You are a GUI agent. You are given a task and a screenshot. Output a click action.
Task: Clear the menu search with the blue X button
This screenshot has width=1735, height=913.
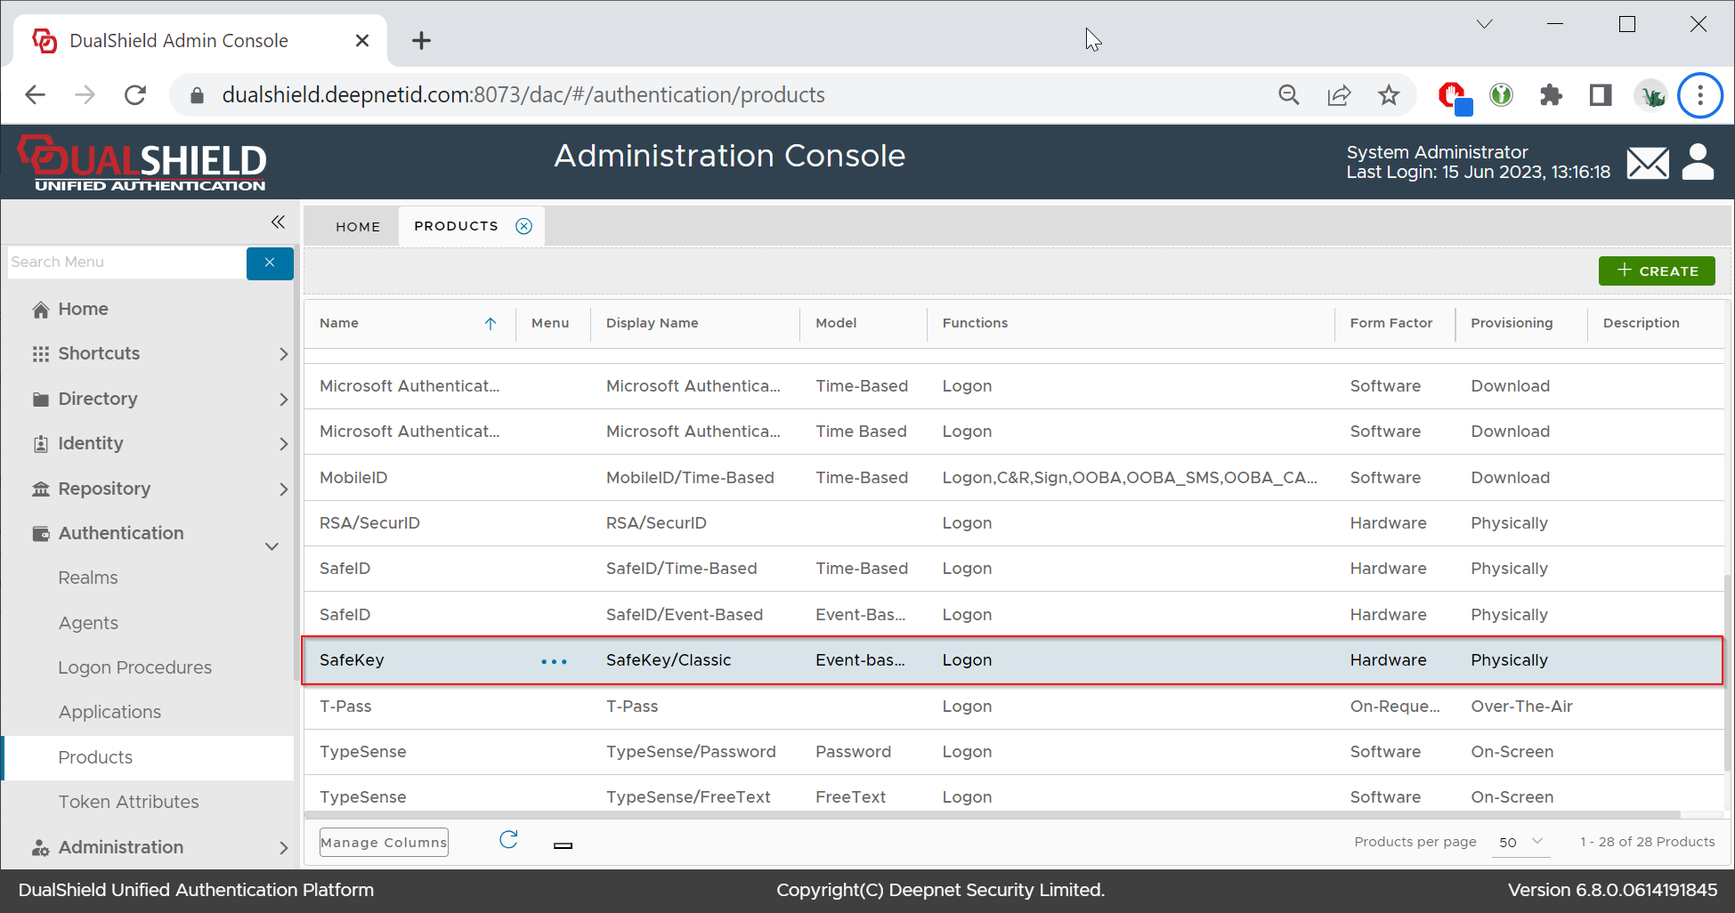coord(270,263)
